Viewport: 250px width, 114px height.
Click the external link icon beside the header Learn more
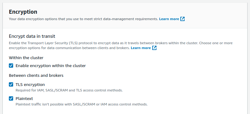pos(182,19)
